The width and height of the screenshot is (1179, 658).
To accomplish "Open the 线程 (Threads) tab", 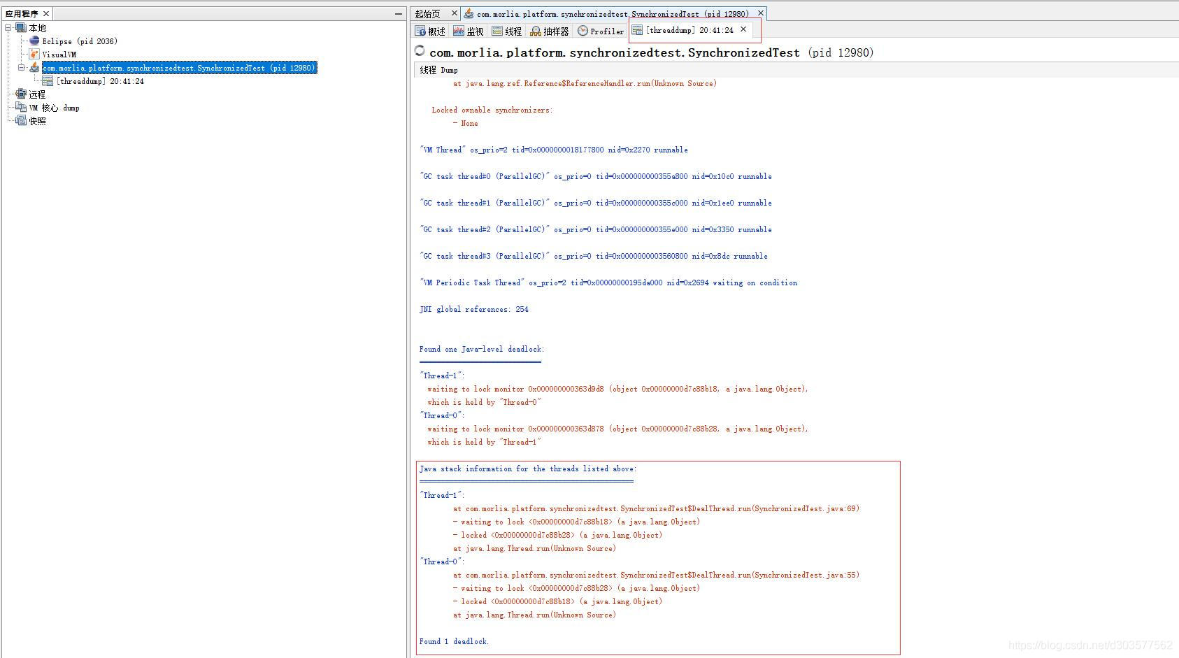I will [x=507, y=31].
